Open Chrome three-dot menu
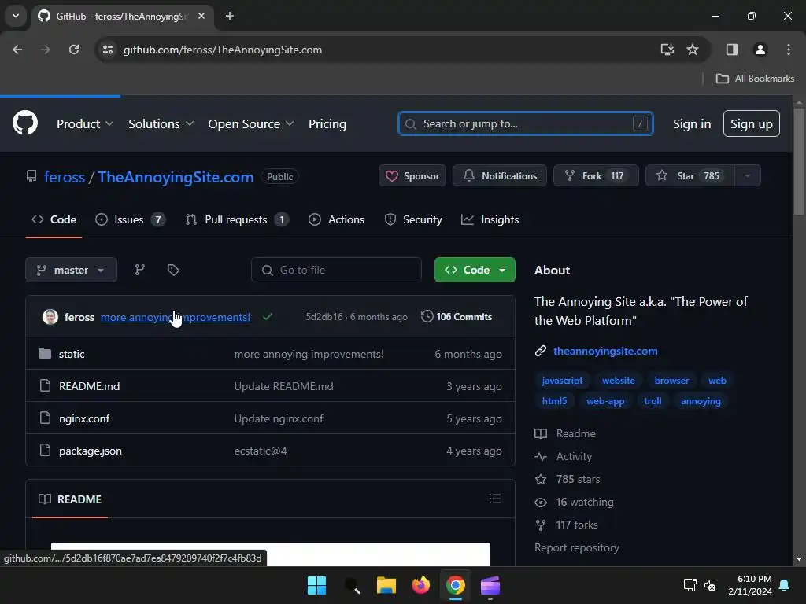This screenshot has height=604, width=806. (x=789, y=50)
